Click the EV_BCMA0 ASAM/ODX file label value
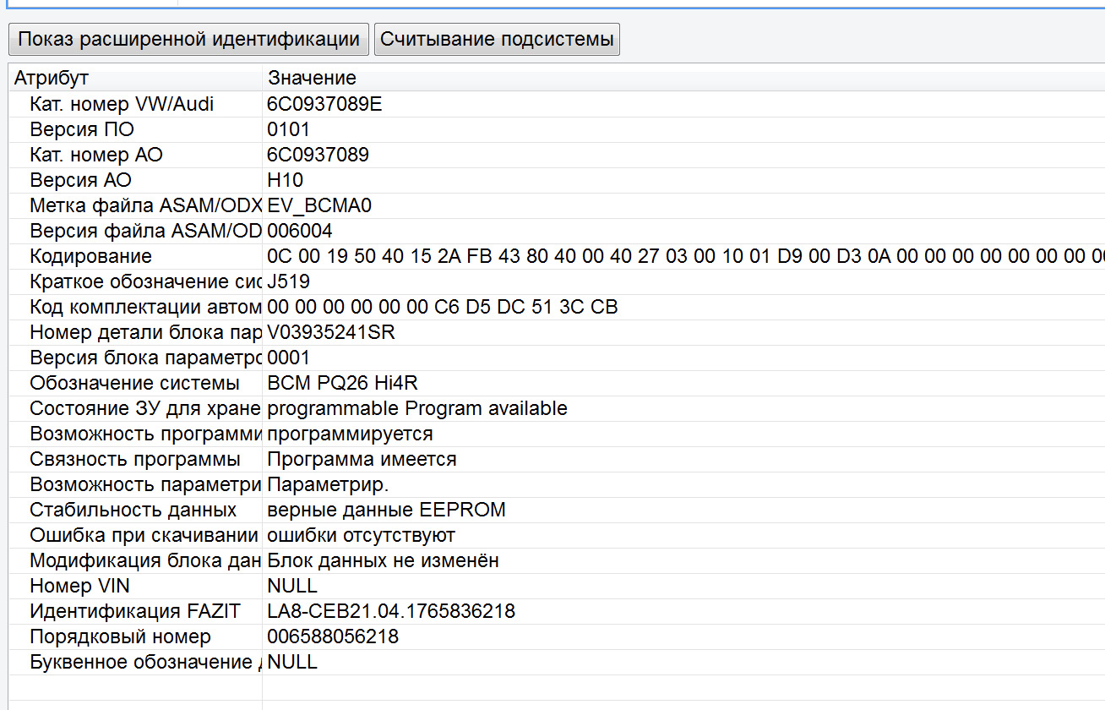 click(314, 205)
